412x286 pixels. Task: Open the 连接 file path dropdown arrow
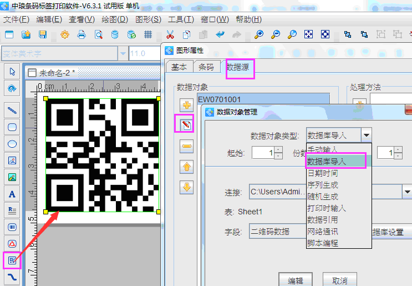tap(407, 192)
